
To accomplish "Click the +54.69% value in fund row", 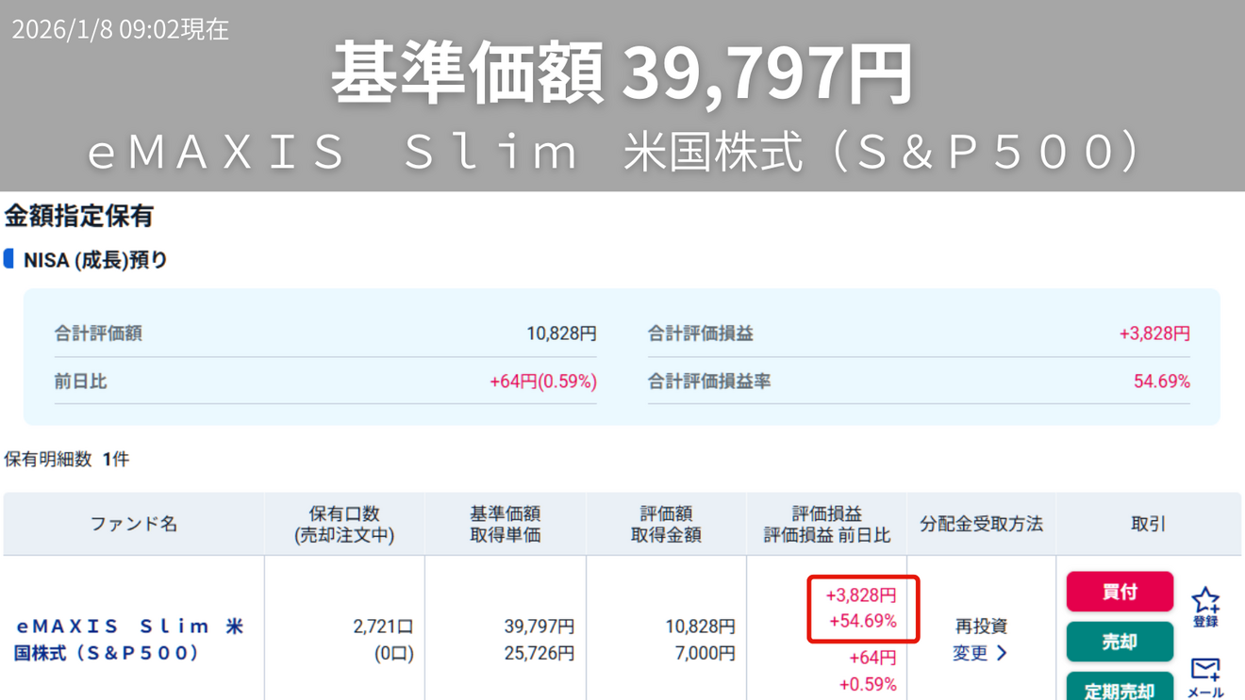I will [x=863, y=621].
